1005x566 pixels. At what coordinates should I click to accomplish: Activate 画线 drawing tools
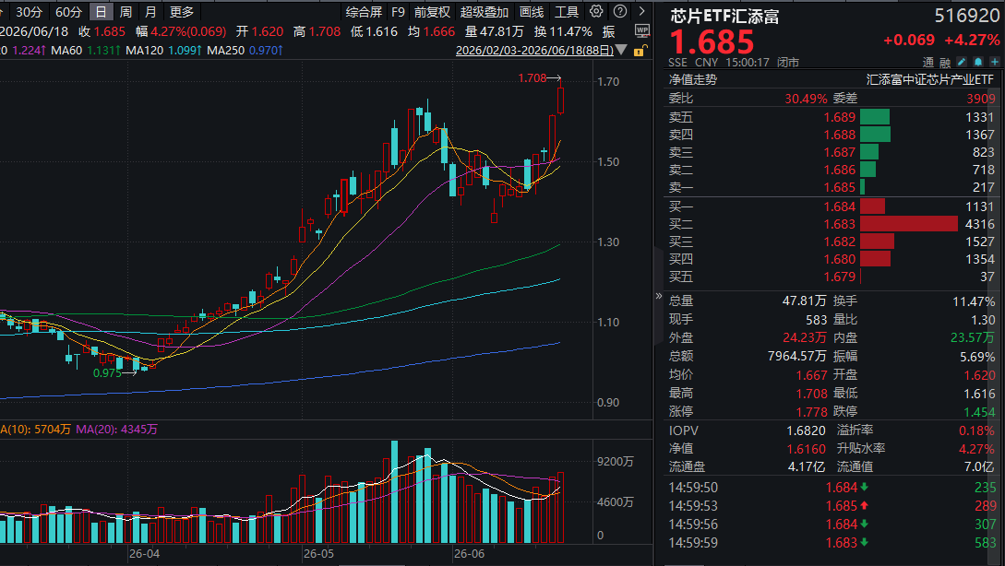pyautogui.click(x=532, y=12)
